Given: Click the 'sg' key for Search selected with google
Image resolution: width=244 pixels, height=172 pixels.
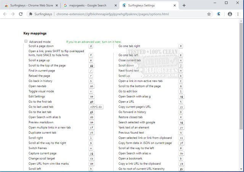Looking at the screenshot, I should coord(181,123).
